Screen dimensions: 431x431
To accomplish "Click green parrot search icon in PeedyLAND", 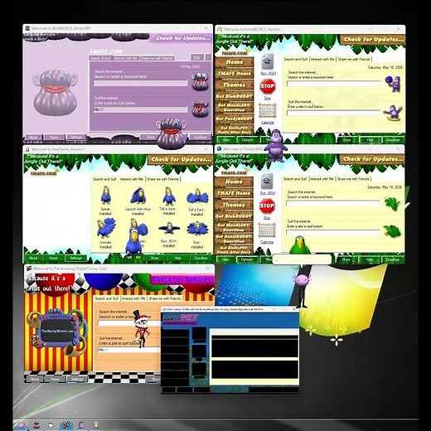I will click(392, 204).
